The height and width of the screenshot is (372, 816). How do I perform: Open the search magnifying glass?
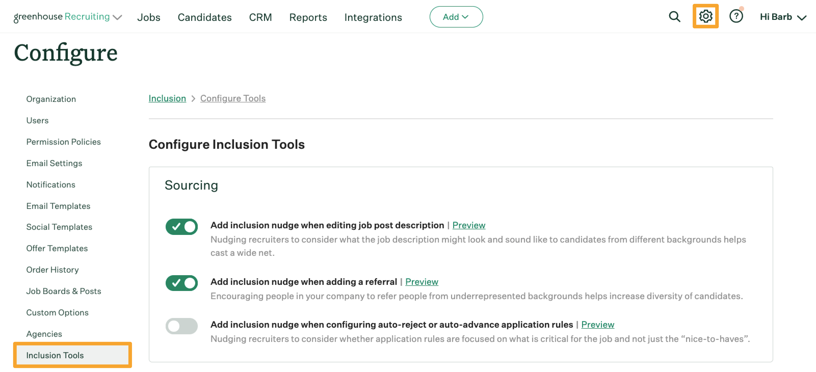674,17
